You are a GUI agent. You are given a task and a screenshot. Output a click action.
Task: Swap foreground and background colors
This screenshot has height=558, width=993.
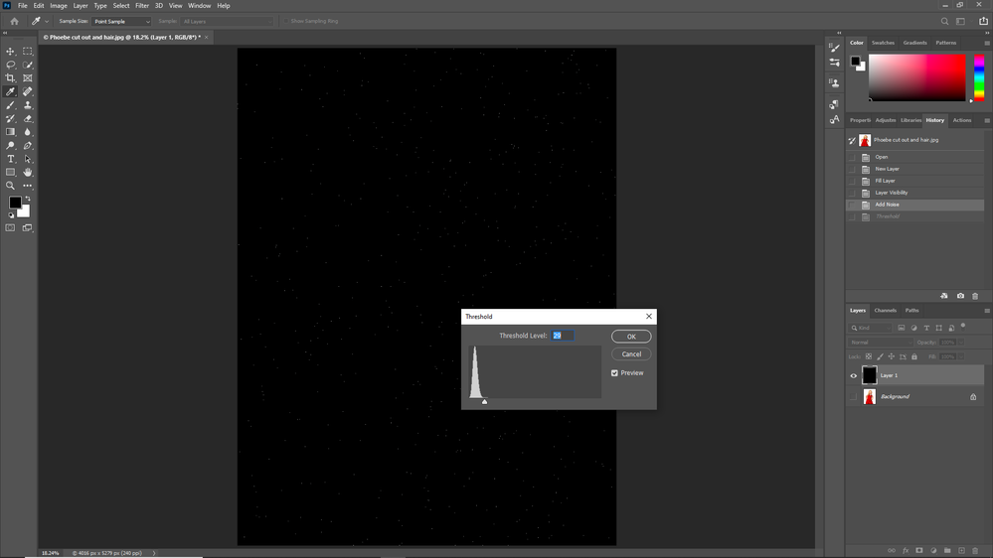click(27, 199)
